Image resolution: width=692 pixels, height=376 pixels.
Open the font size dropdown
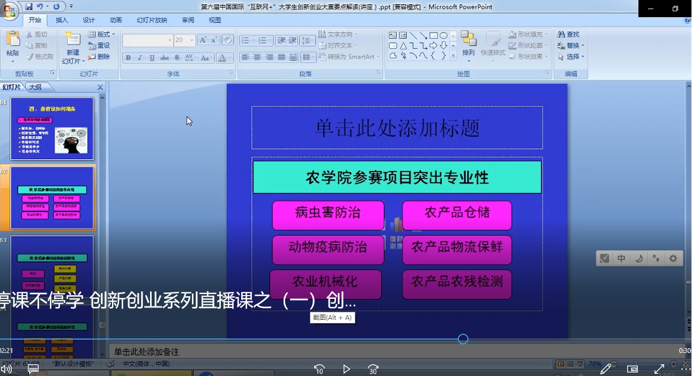[192, 40]
